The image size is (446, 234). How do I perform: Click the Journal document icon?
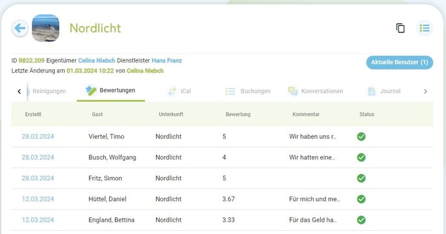click(371, 91)
